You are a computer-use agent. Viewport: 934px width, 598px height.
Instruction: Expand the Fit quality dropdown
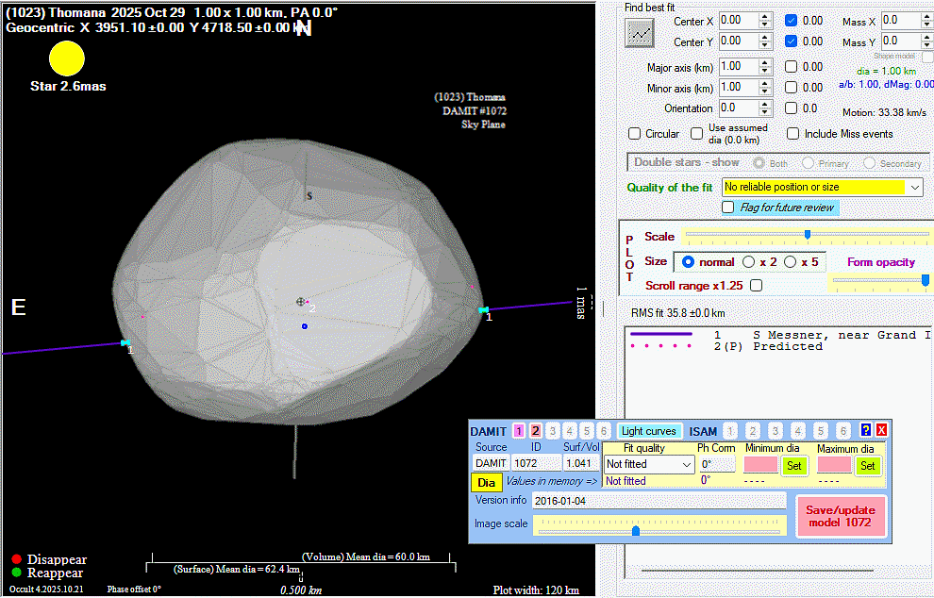(x=684, y=464)
